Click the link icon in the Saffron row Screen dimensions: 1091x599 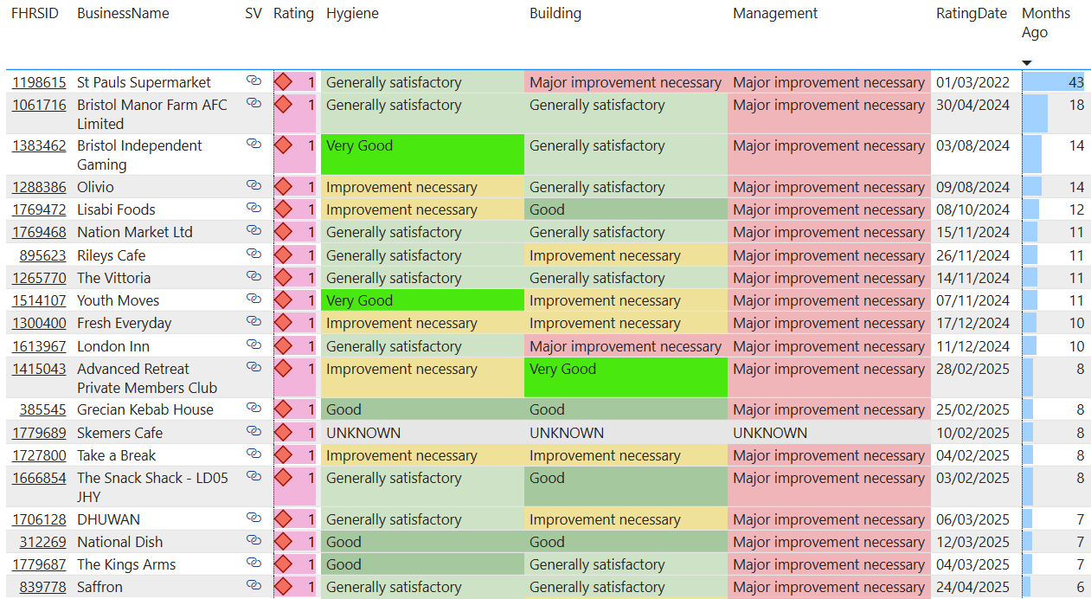pos(253,585)
